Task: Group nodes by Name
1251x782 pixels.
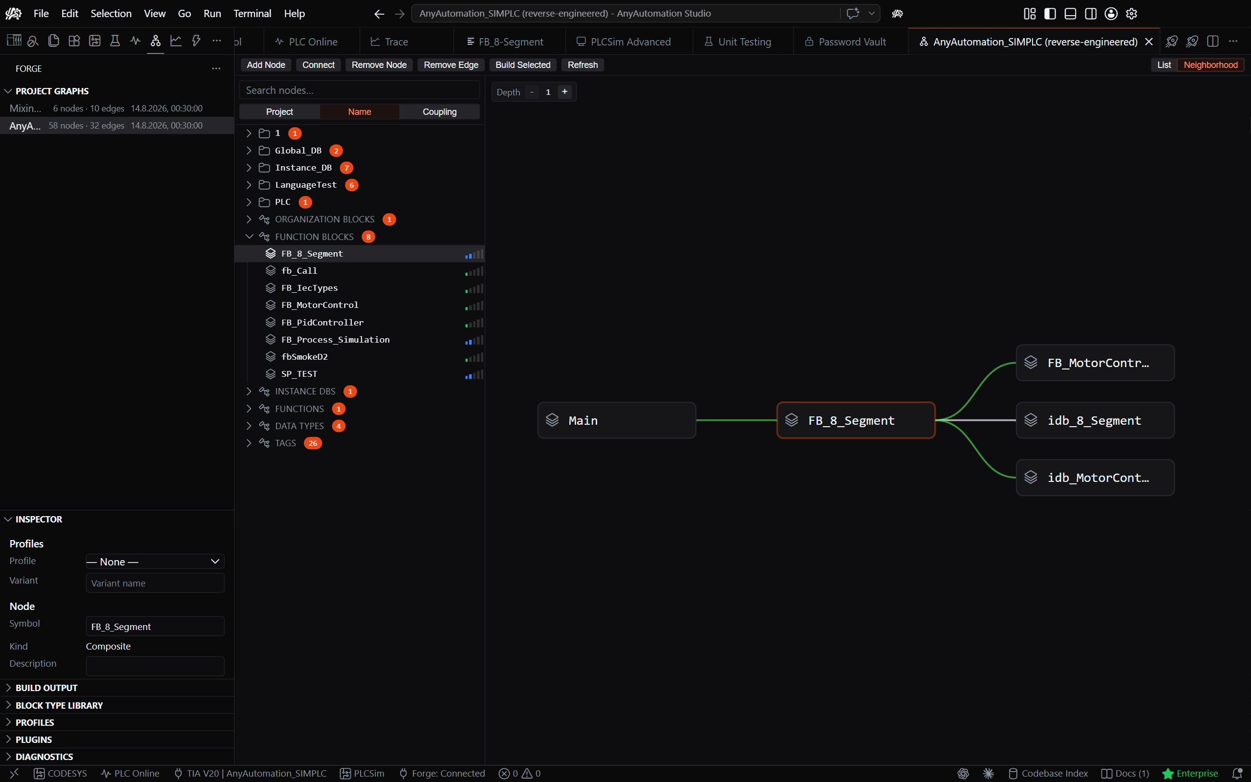Action: pos(359,112)
